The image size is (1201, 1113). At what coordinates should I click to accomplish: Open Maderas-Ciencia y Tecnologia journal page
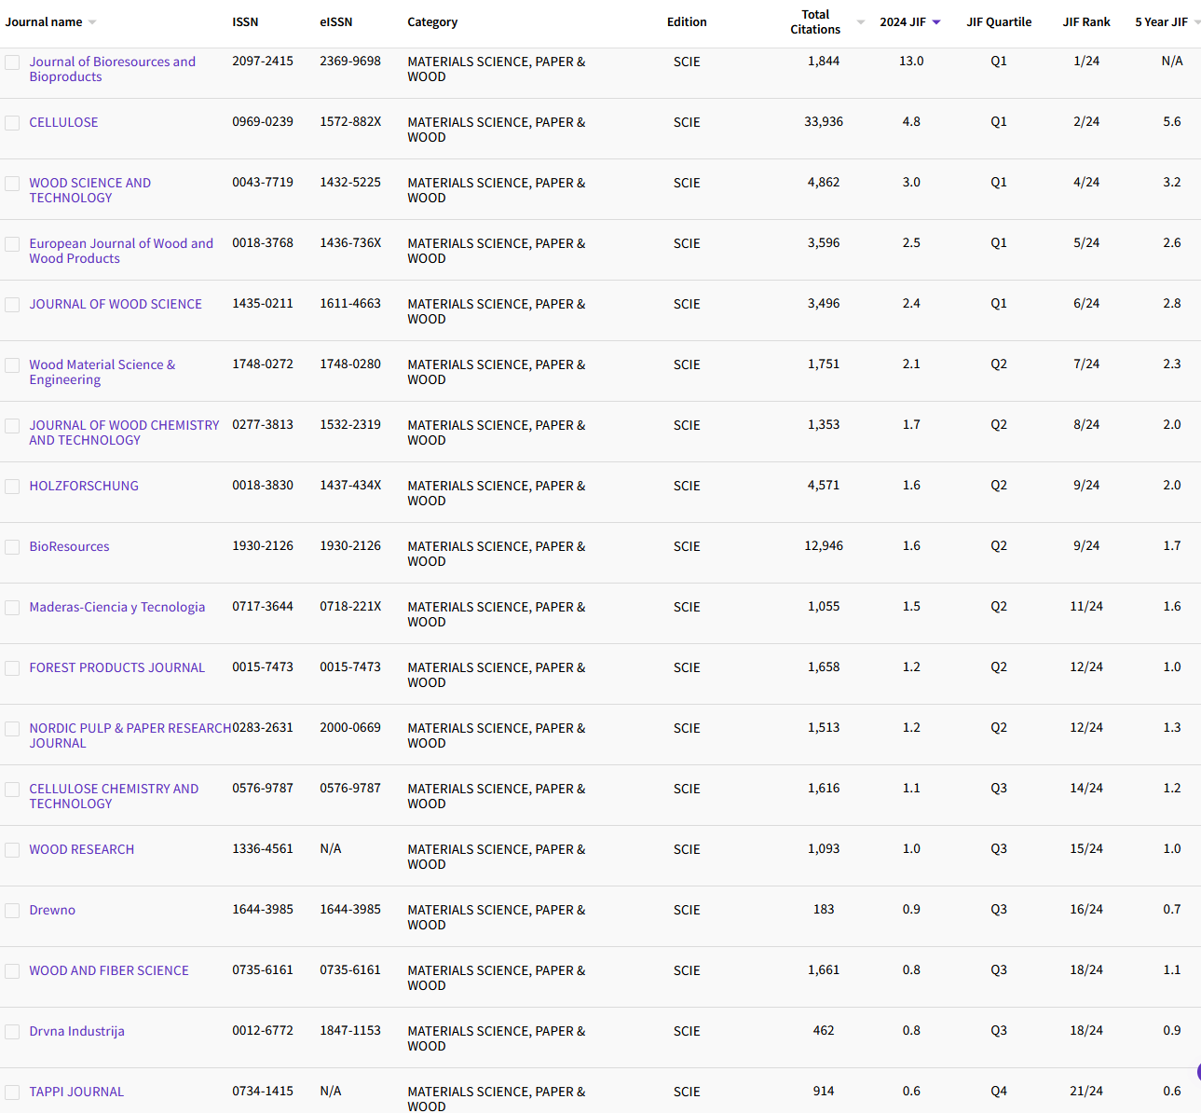point(116,607)
